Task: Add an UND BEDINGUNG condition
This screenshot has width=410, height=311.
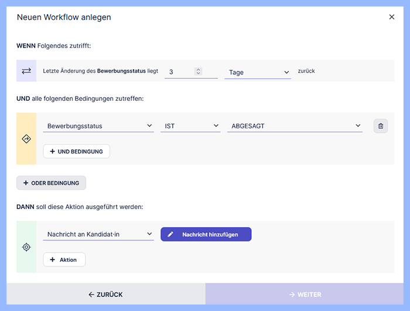Action: [x=76, y=152]
